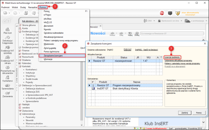Click Rok obrotowy link at top

(x=30, y=21)
